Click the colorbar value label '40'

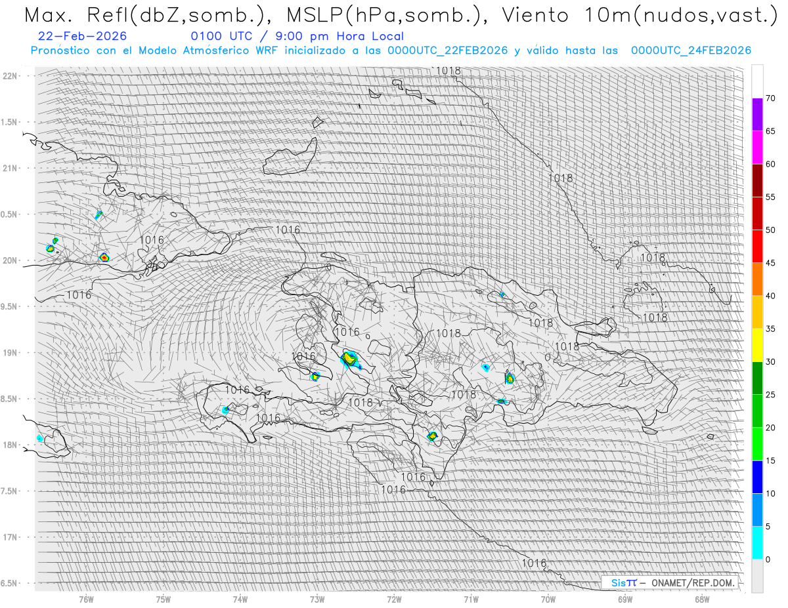(770, 296)
